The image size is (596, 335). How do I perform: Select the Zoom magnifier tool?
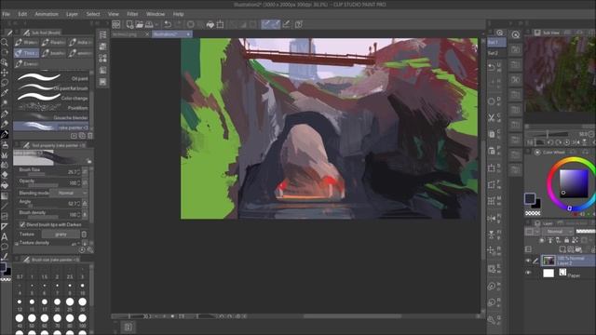(5, 42)
